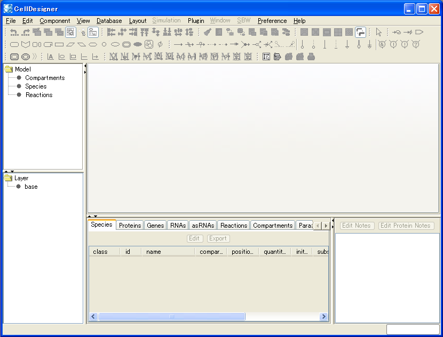The height and width of the screenshot is (337, 443).
Task: Expand the canvas with the down arrow above Species tab
Action: click(x=96, y=216)
